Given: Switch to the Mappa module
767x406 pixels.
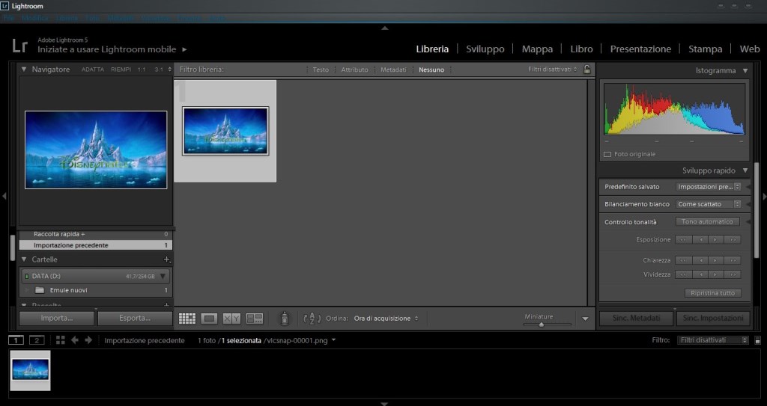Looking at the screenshot, I should [537, 49].
